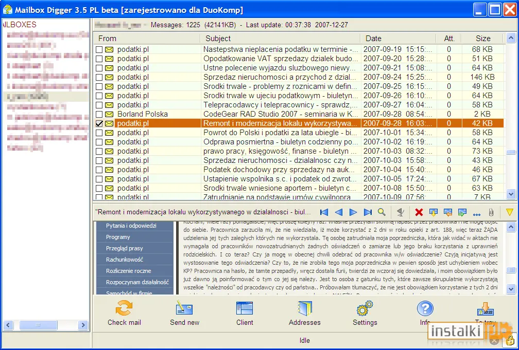Open the Rachunkowość link in the preview

(125, 260)
